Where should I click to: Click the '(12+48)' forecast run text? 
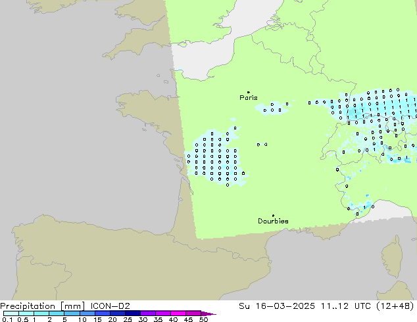[396, 306]
